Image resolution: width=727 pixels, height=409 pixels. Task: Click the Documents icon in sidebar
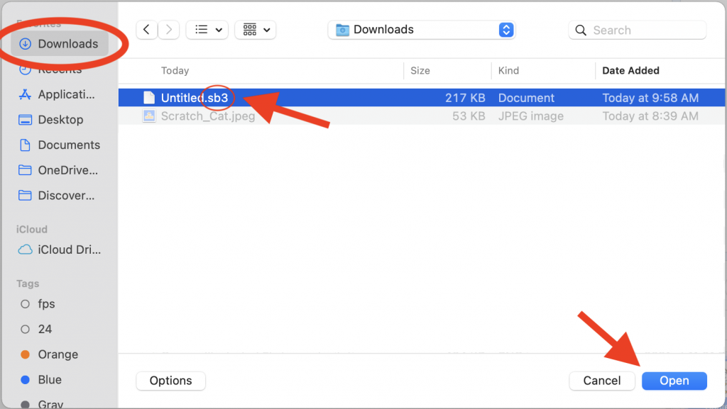(26, 145)
